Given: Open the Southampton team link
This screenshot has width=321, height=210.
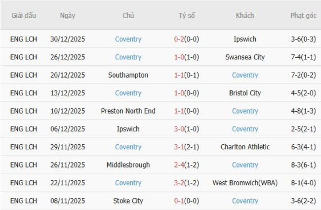Looking at the screenshot, I should click(x=128, y=75).
